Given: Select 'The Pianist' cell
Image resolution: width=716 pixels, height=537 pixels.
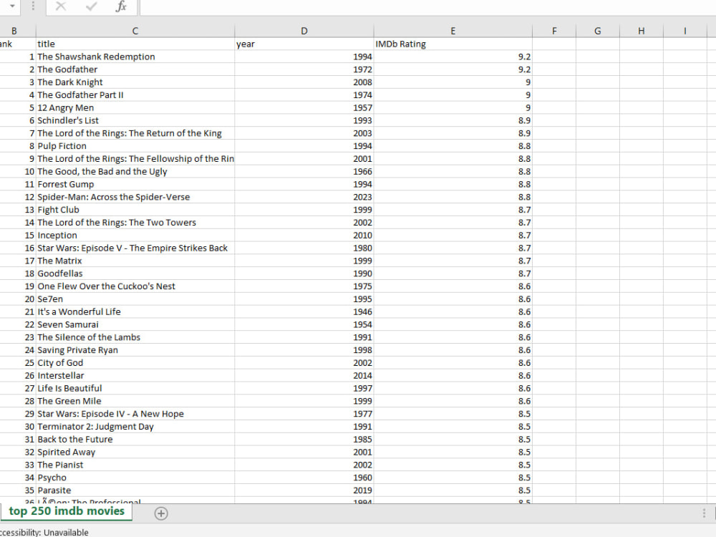Looking at the screenshot, I should [x=135, y=465].
